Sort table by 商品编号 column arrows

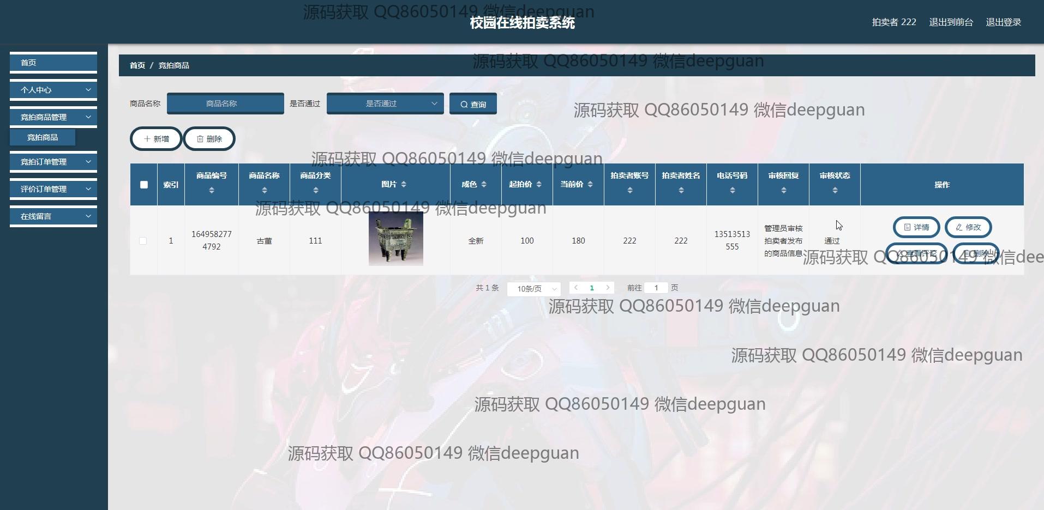(212, 190)
